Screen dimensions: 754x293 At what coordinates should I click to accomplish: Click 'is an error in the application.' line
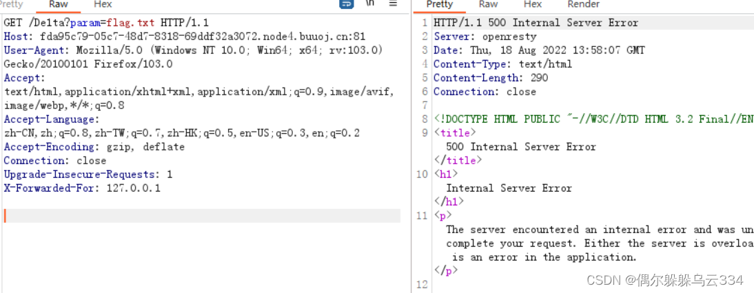[544, 257]
